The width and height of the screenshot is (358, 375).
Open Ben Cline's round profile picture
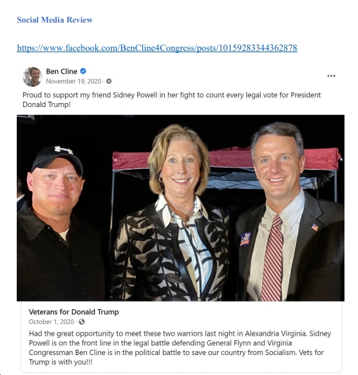32,77
